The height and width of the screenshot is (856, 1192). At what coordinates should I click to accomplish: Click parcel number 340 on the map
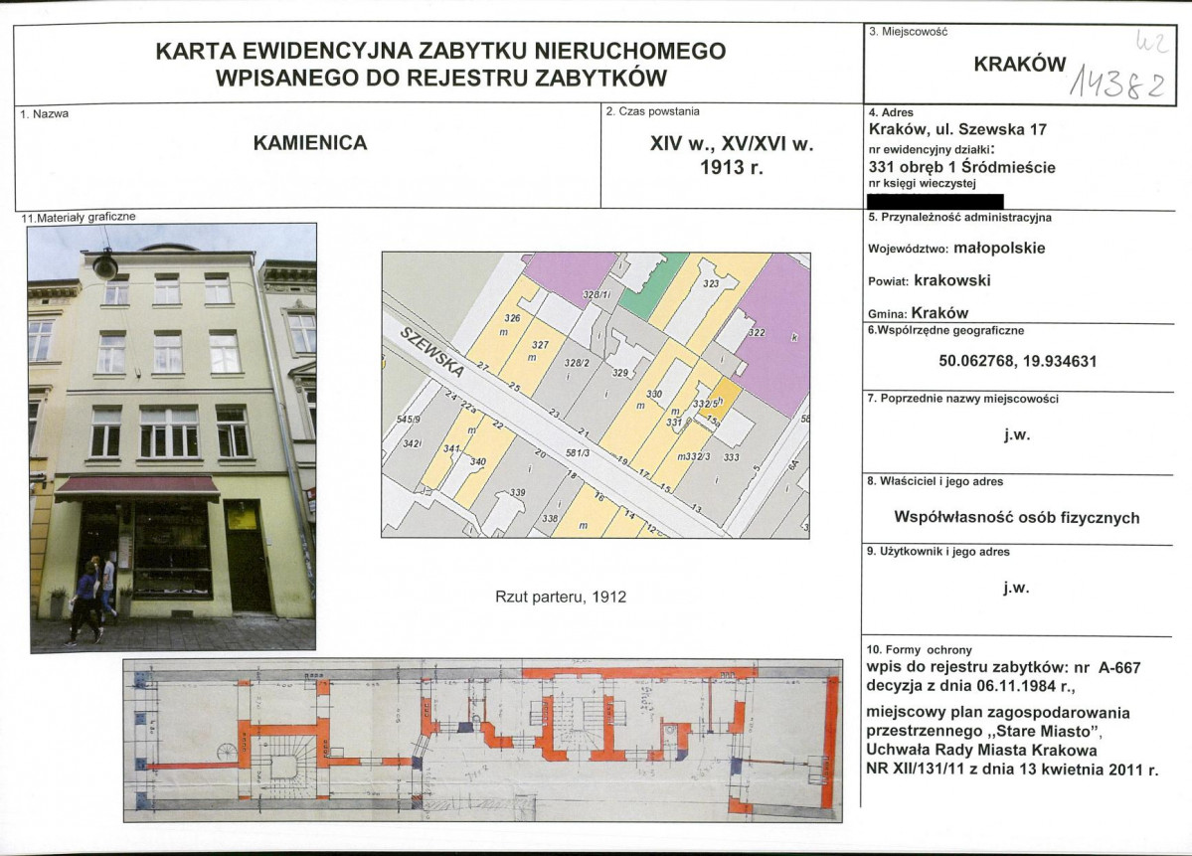(478, 461)
